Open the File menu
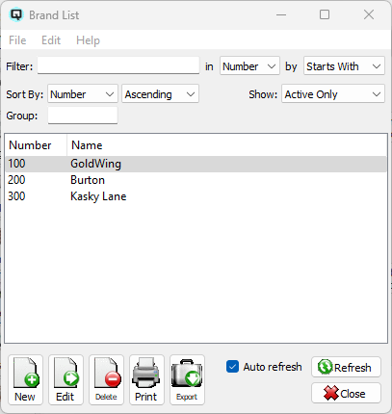The width and height of the screenshot is (392, 414). (x=17, y=40)
